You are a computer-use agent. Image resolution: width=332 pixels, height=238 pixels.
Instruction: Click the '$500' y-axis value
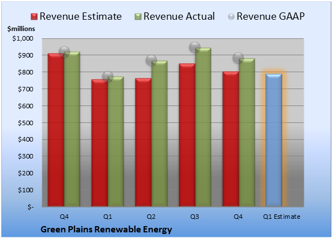coord(25,123)
